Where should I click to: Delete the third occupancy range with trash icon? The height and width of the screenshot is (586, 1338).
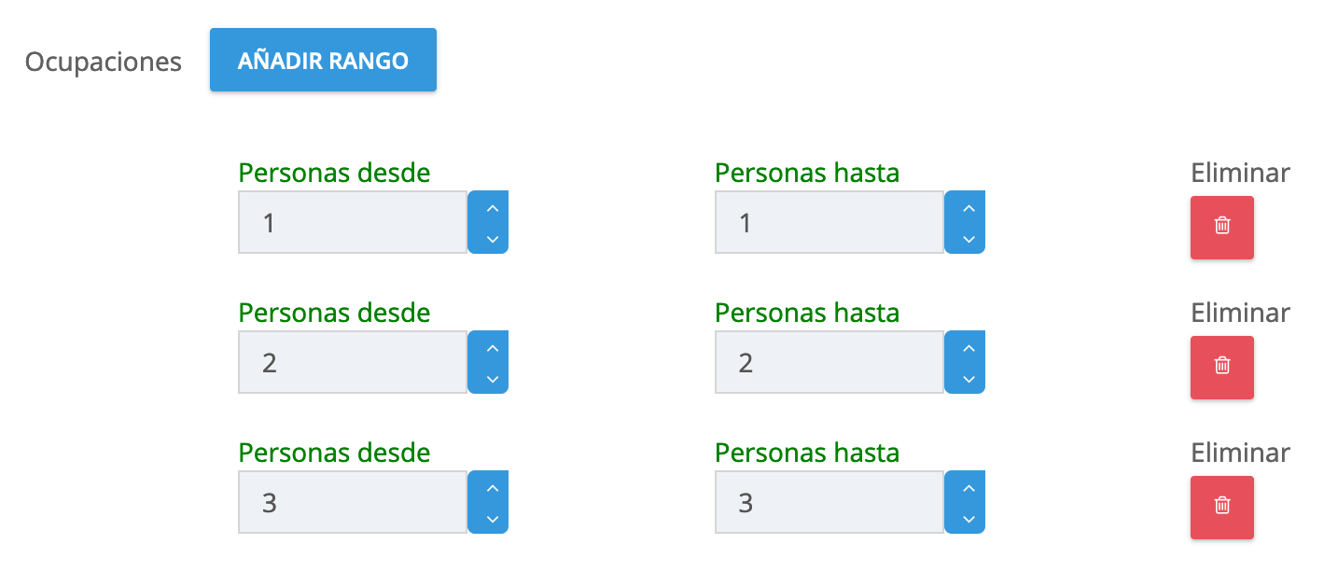point(1221,507)
